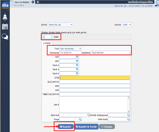Open the Durum Aktif dropdown
159x132 pixels.
[x=129, y=25]
